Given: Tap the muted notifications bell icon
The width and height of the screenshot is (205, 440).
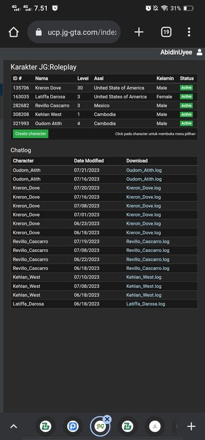Looking at the screenshot, I should click(x=156, y=8).
